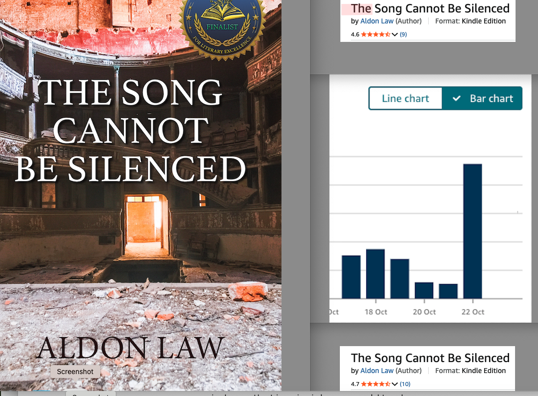
Task: Click the star rating icons beside 4.7
Action: (376, 384)
